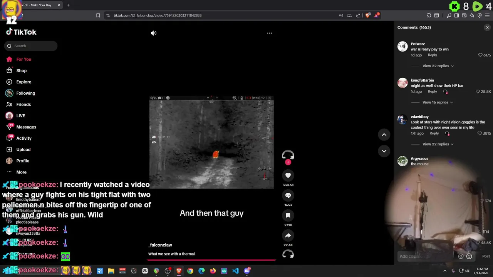Open _falconclaw's avatar above the like button
Image resolution: width=493 pixels, height=277 pixels.
pos(288,155)
